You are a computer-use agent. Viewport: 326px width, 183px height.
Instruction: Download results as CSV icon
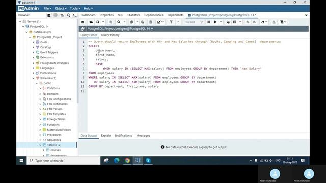click(x=274, y=22)
